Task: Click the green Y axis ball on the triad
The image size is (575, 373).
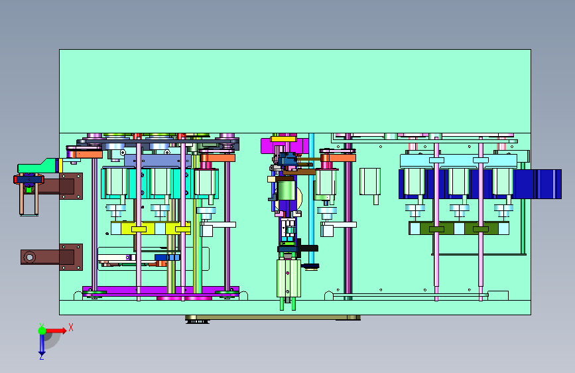Action: tap(42, 331)
